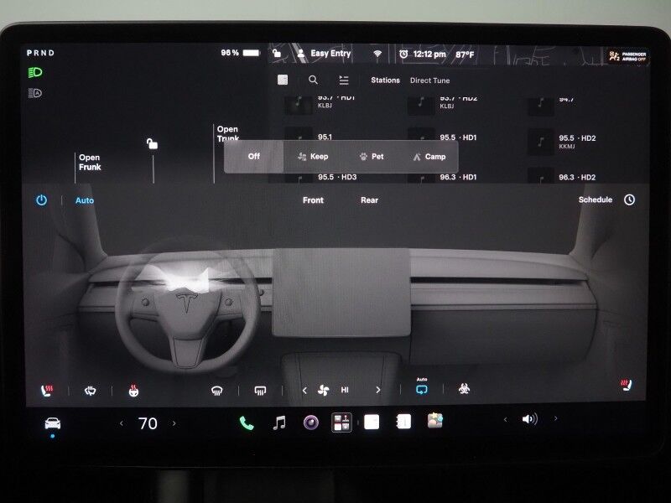Image resolution: width=671 pixels, height=503 pixels.
Task: Toggle Auto climate control
Action: tap(85, 200)
